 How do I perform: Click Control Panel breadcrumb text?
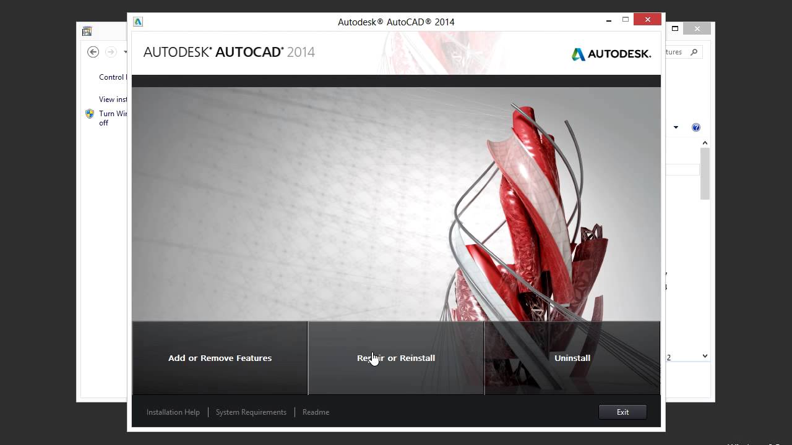113,77
